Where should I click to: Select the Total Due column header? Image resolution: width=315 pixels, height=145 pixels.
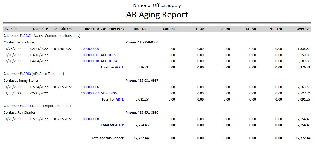[x=141, y=29]
